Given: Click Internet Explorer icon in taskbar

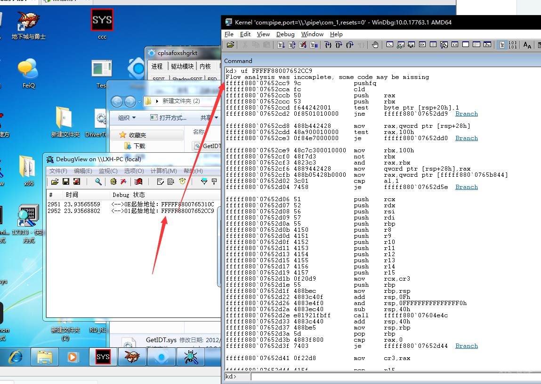Looking at the screenshot, I should [x=15, y=357].
